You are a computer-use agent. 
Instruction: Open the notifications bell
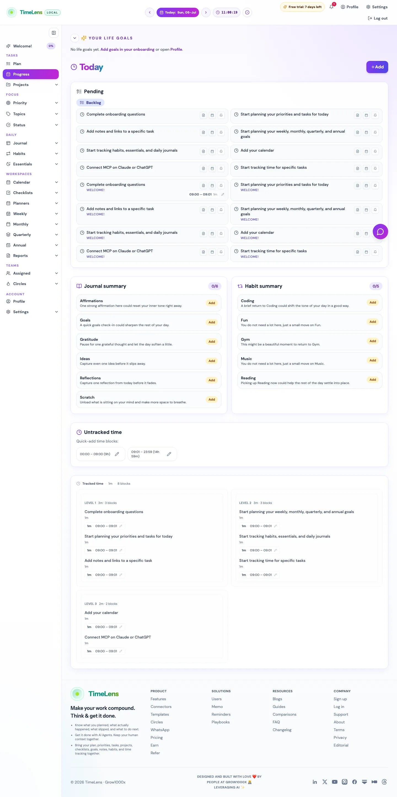coord(331,7)
